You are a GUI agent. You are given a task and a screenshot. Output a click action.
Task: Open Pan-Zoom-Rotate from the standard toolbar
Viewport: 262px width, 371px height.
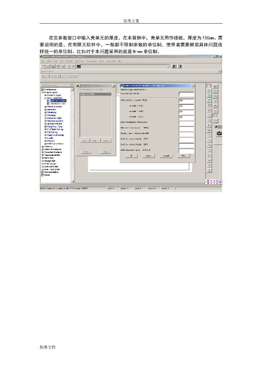click(x=58, y=67)
